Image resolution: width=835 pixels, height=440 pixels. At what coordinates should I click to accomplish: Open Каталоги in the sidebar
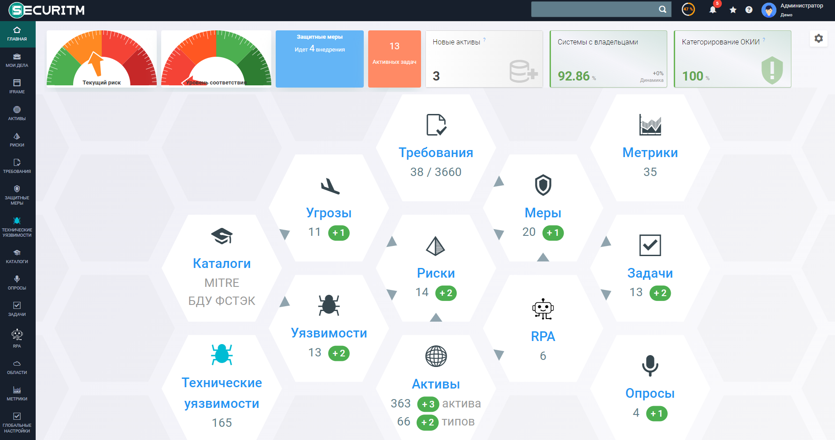pos(17,257)
